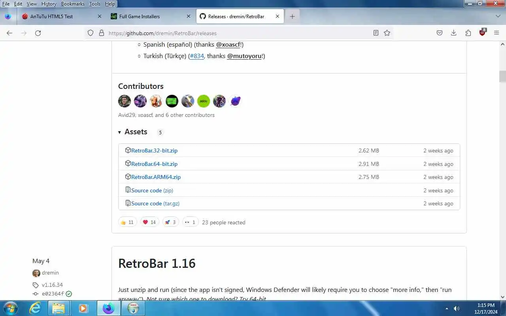Toggle Reader View icon in address bar
The height and width of the screenshot is (316, 506).
(x=376, y=33)
